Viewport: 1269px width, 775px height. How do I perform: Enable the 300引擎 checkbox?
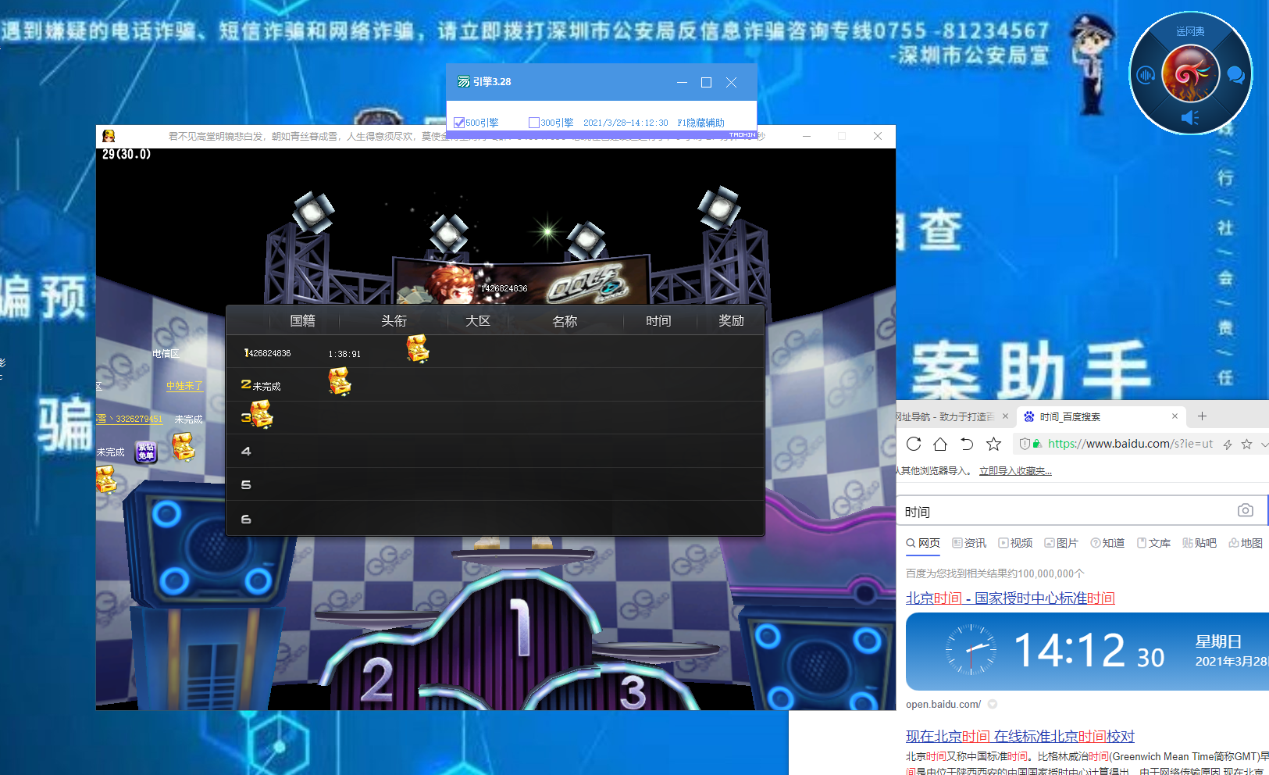tap(534, 123)
